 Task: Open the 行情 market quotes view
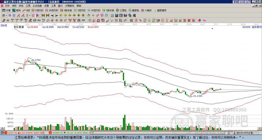(6, 10)
